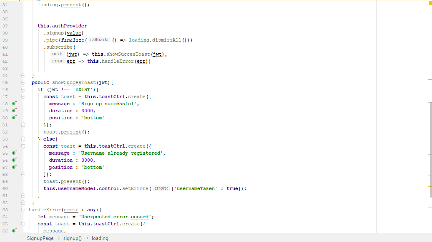Click the gutter icon beside 'position : bottom' line 50
This screenshot has width=432, height=242.
click(14, 118)
